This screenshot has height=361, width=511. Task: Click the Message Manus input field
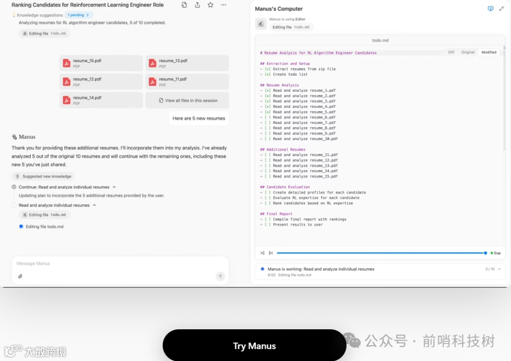120,263
